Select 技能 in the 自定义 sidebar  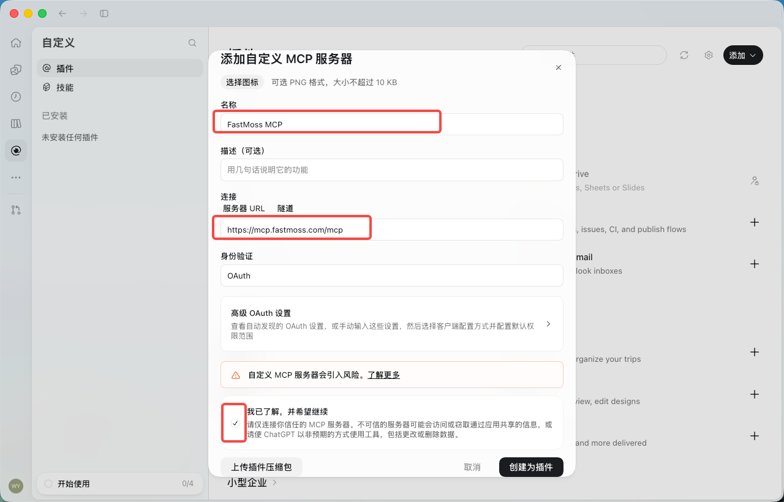120,88
